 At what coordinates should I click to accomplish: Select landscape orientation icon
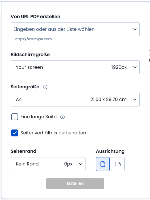[x=118, y=164]
